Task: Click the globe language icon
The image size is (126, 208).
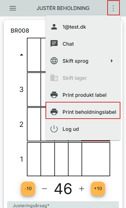Action: (54, 61)
